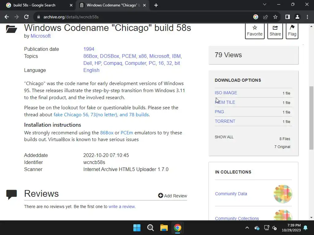Download the ISO IMAGE option

[226, 93]
